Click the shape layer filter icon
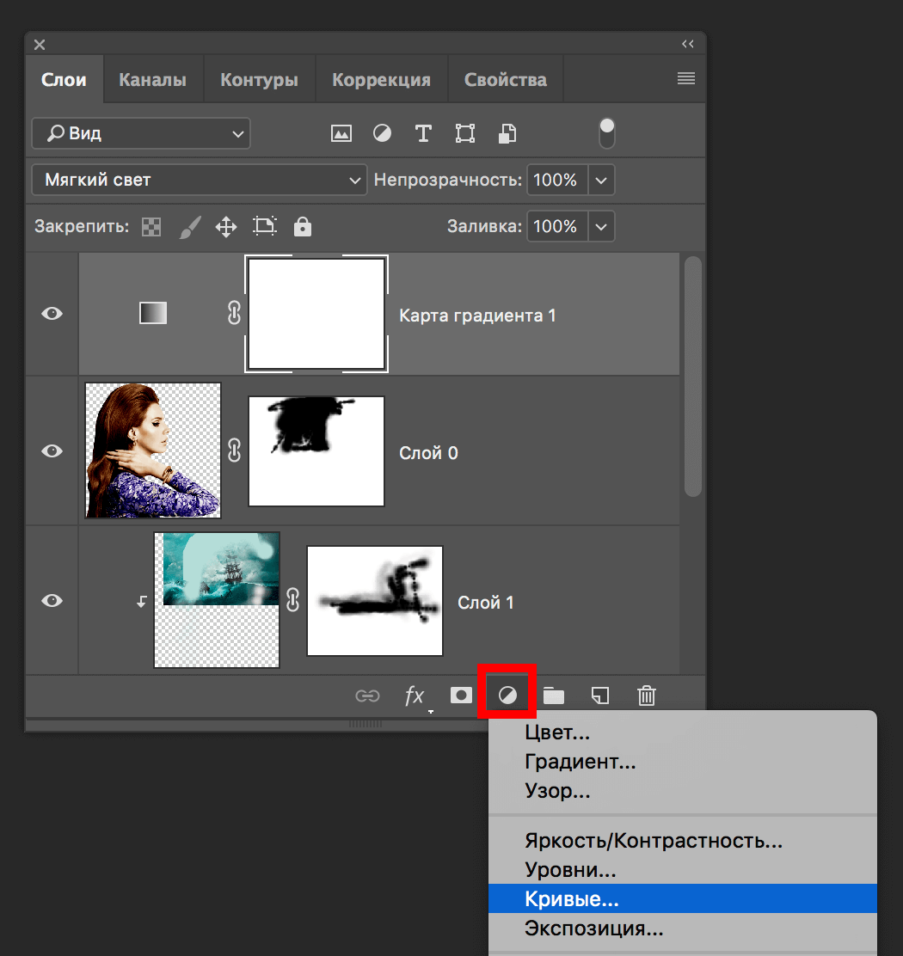Viewport: 903px width, 956px height. point(465,133)
